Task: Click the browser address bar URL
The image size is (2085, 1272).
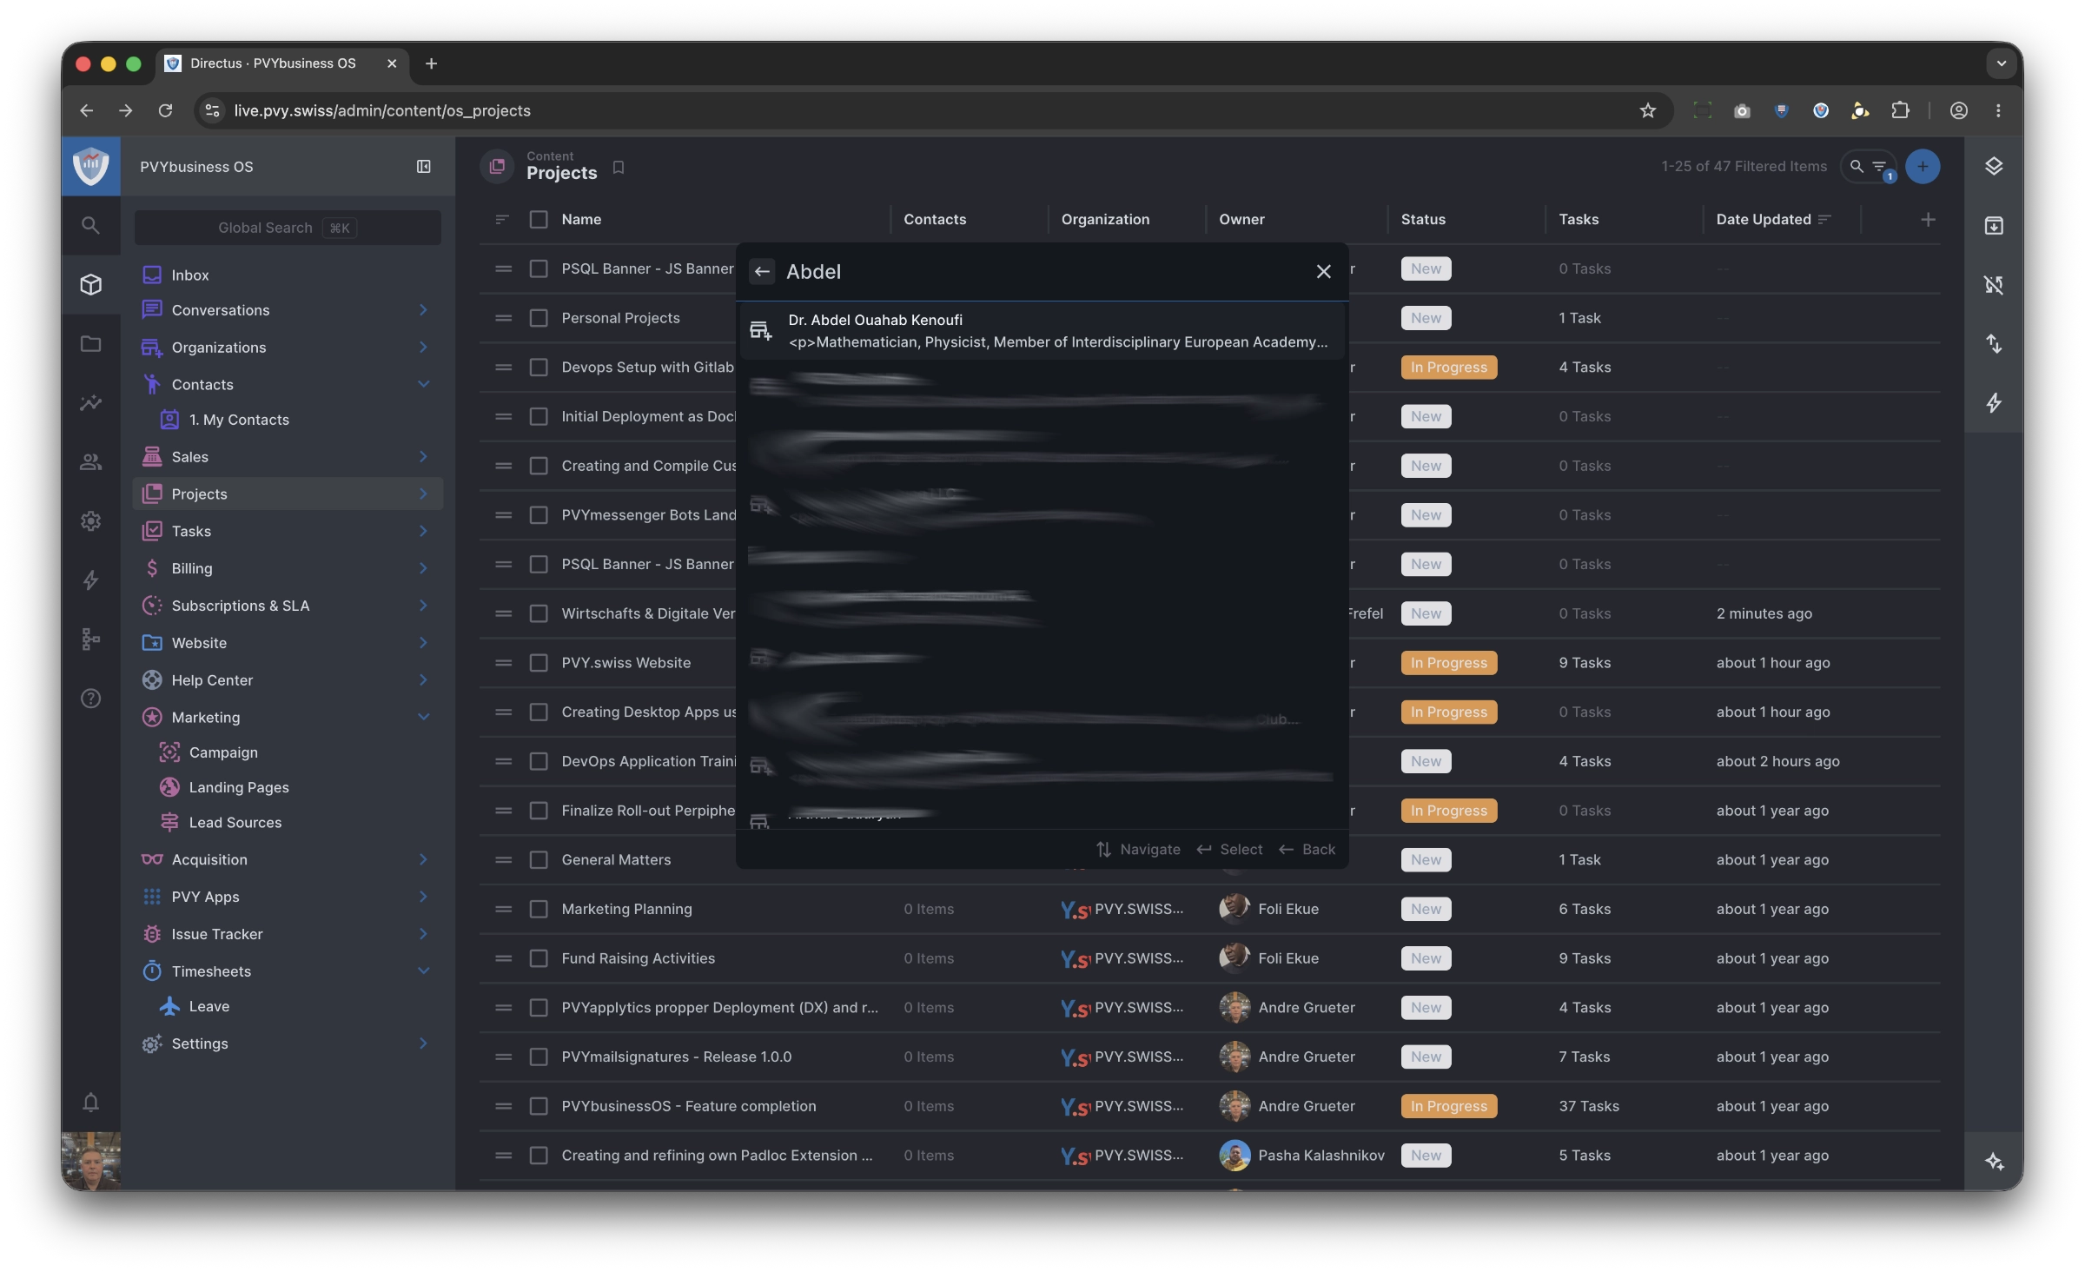Action: pyautogui.click(x=382, y=110)
